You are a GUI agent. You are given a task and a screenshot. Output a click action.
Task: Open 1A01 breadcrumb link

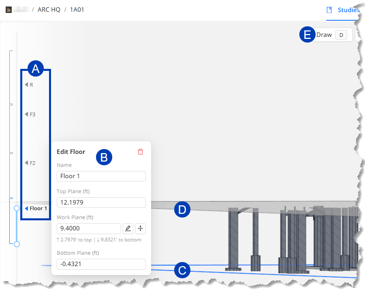click(77, 10)
